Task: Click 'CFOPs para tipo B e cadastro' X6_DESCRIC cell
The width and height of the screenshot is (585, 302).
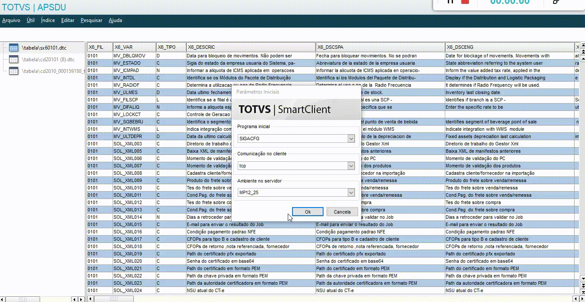Action: click(x=251, y=239)
